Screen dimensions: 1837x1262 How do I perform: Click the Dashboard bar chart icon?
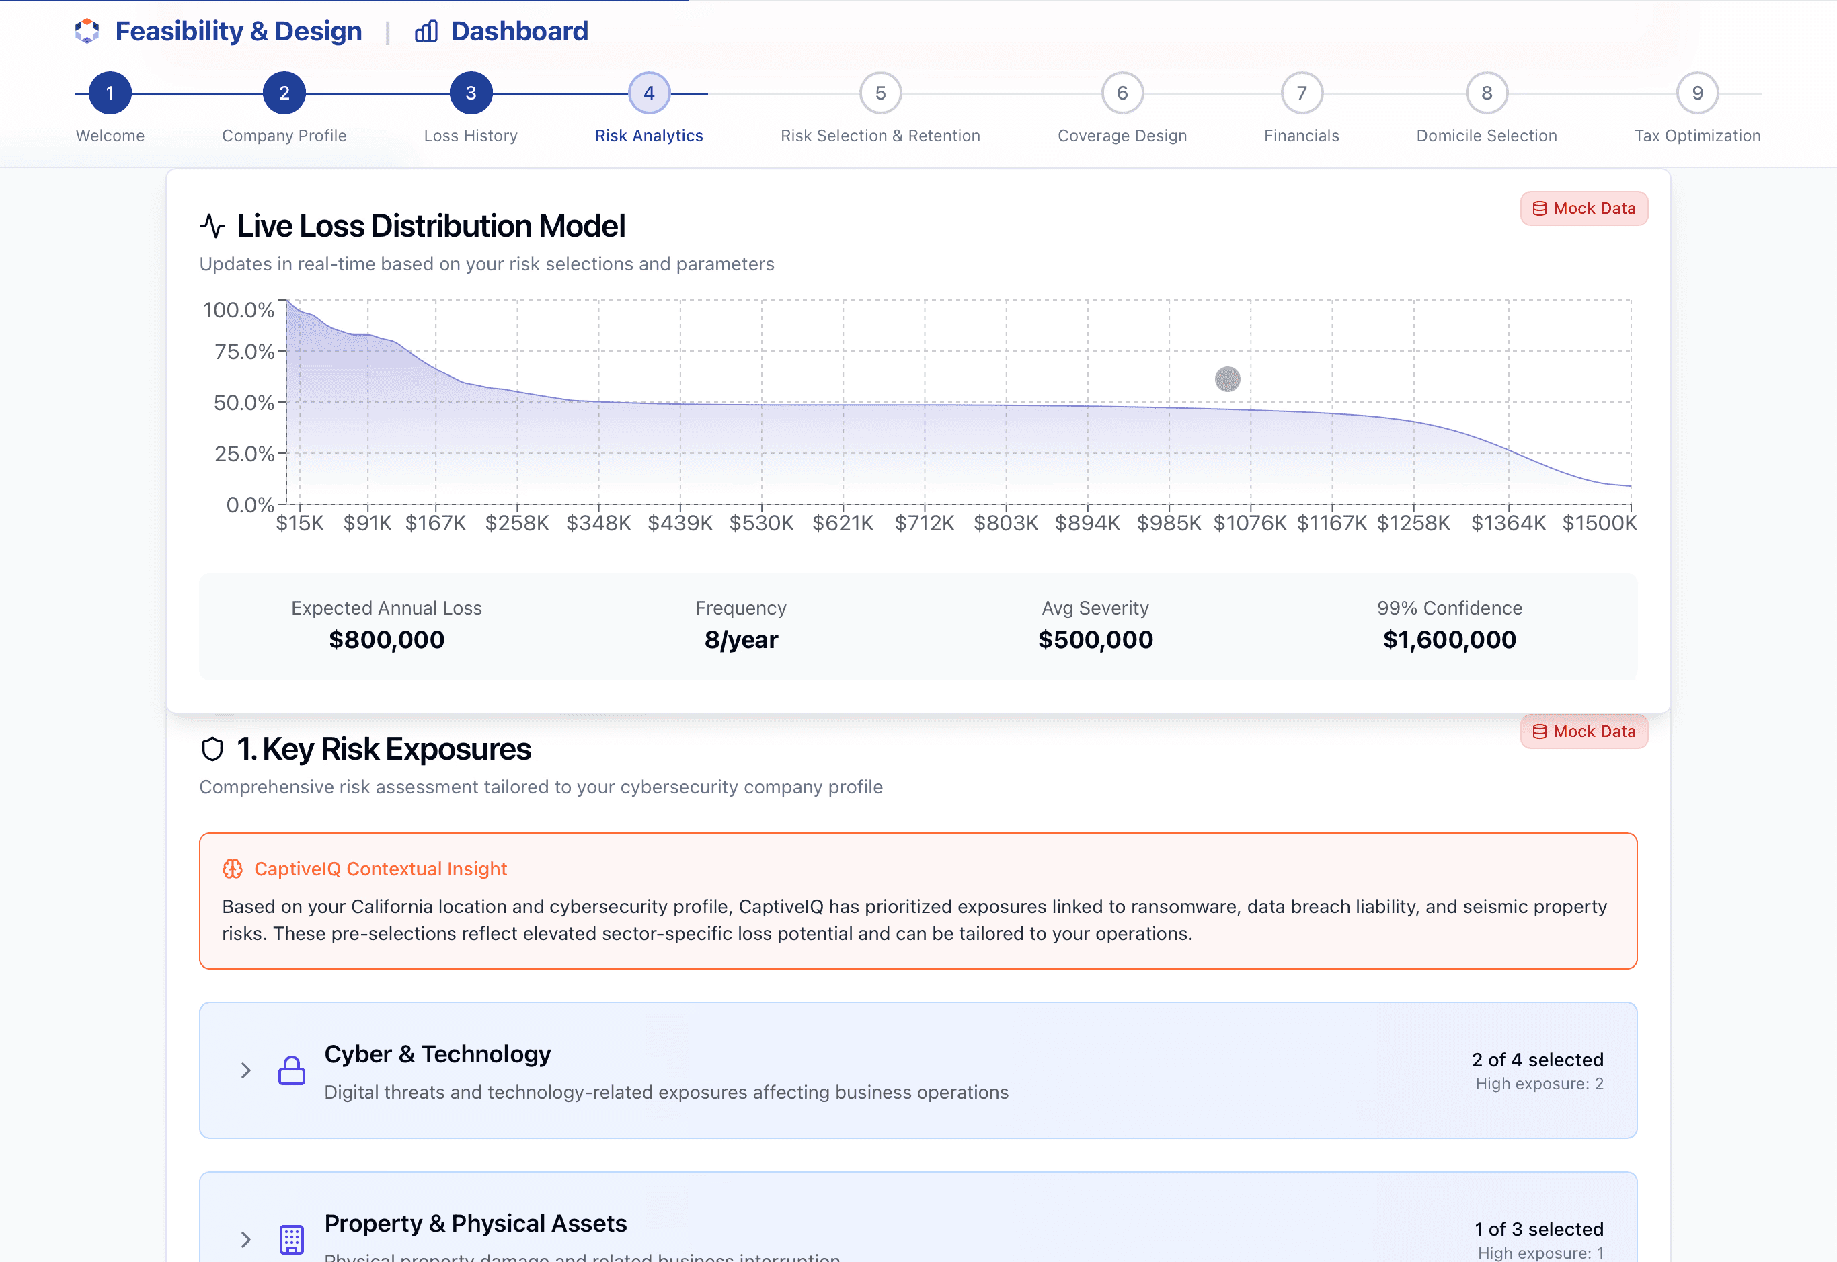click(426, 32)
